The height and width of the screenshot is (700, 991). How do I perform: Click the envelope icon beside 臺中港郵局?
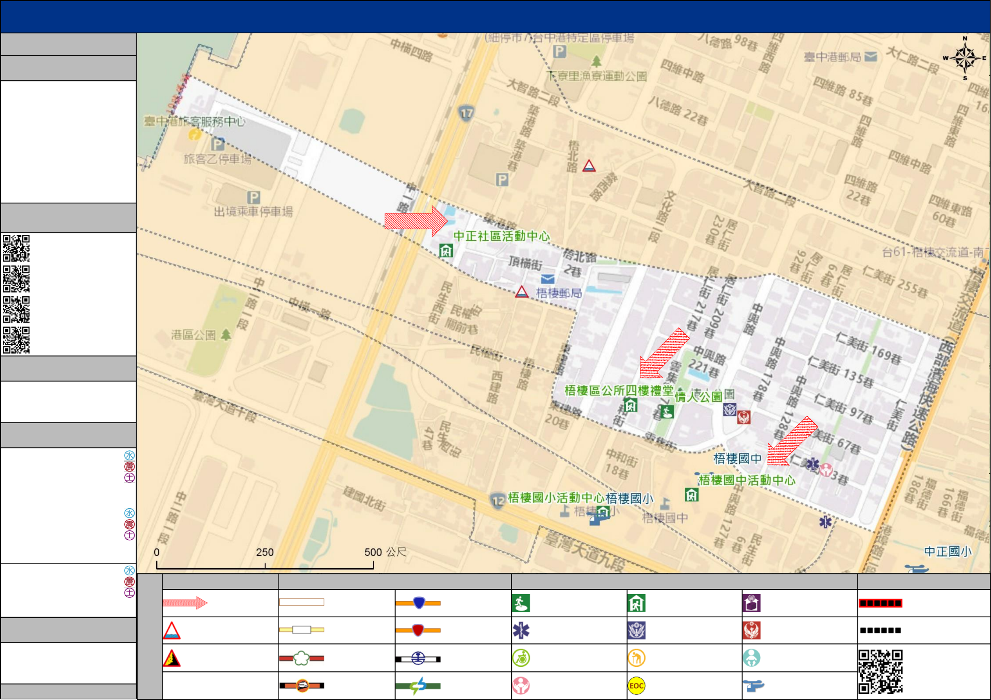coord(871,56)
